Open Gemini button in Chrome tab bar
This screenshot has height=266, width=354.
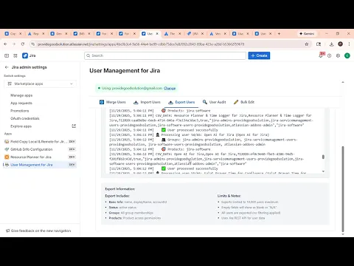pyautogui.click(x=307, y=33)
